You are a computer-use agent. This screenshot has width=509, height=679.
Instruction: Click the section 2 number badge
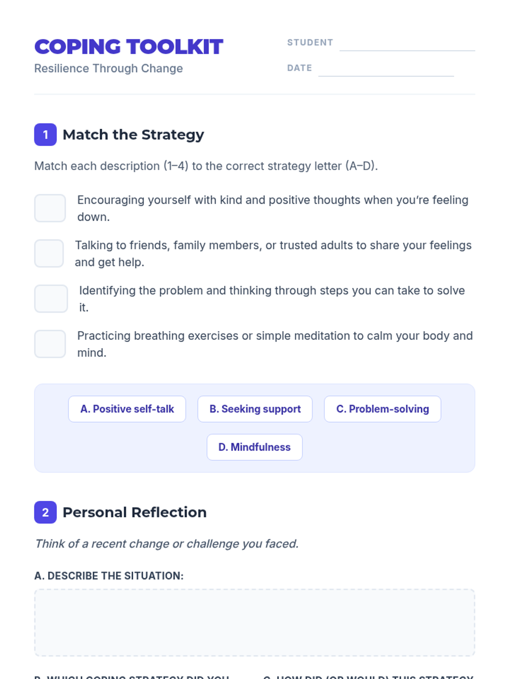tap(45, 512)
